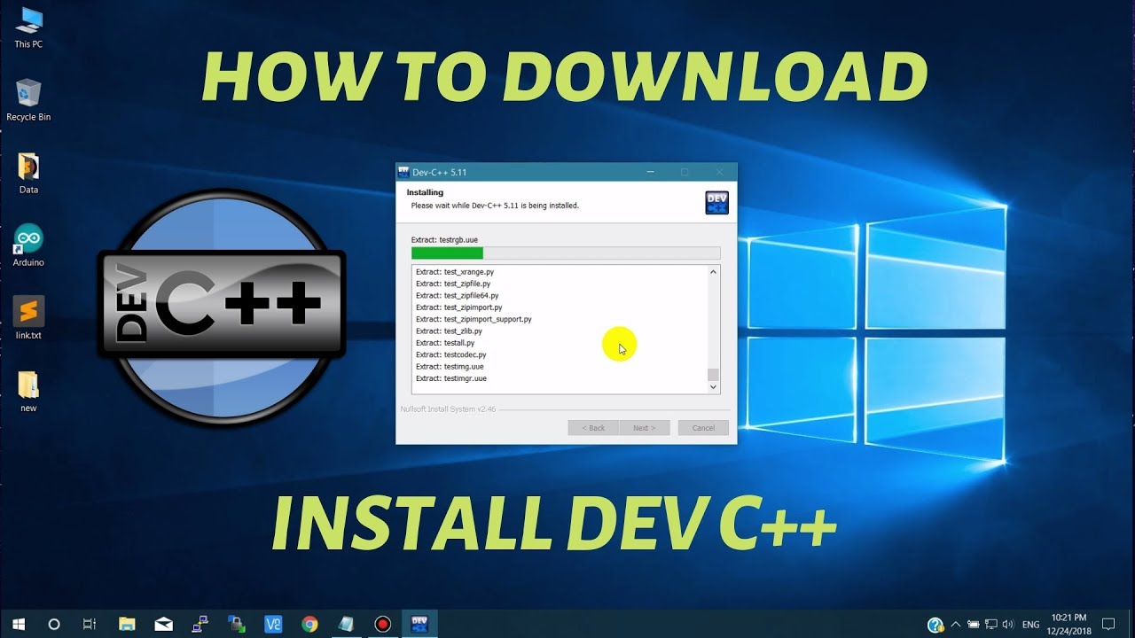Select the link.txt file on the desktop
Screen dimensions: 1135x638
pyautogui.click(x=28, y=318)
